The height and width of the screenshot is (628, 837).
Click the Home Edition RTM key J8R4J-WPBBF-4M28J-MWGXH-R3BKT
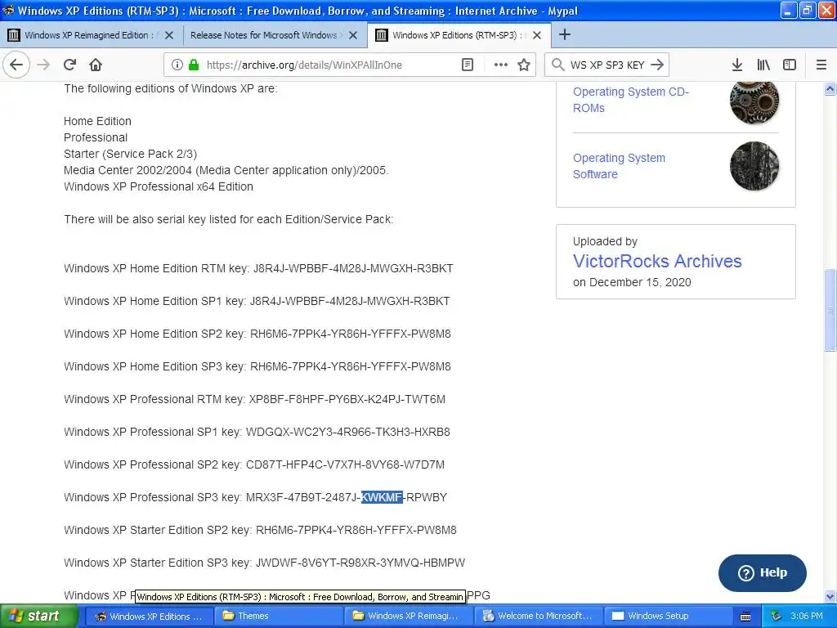[353, 268]
